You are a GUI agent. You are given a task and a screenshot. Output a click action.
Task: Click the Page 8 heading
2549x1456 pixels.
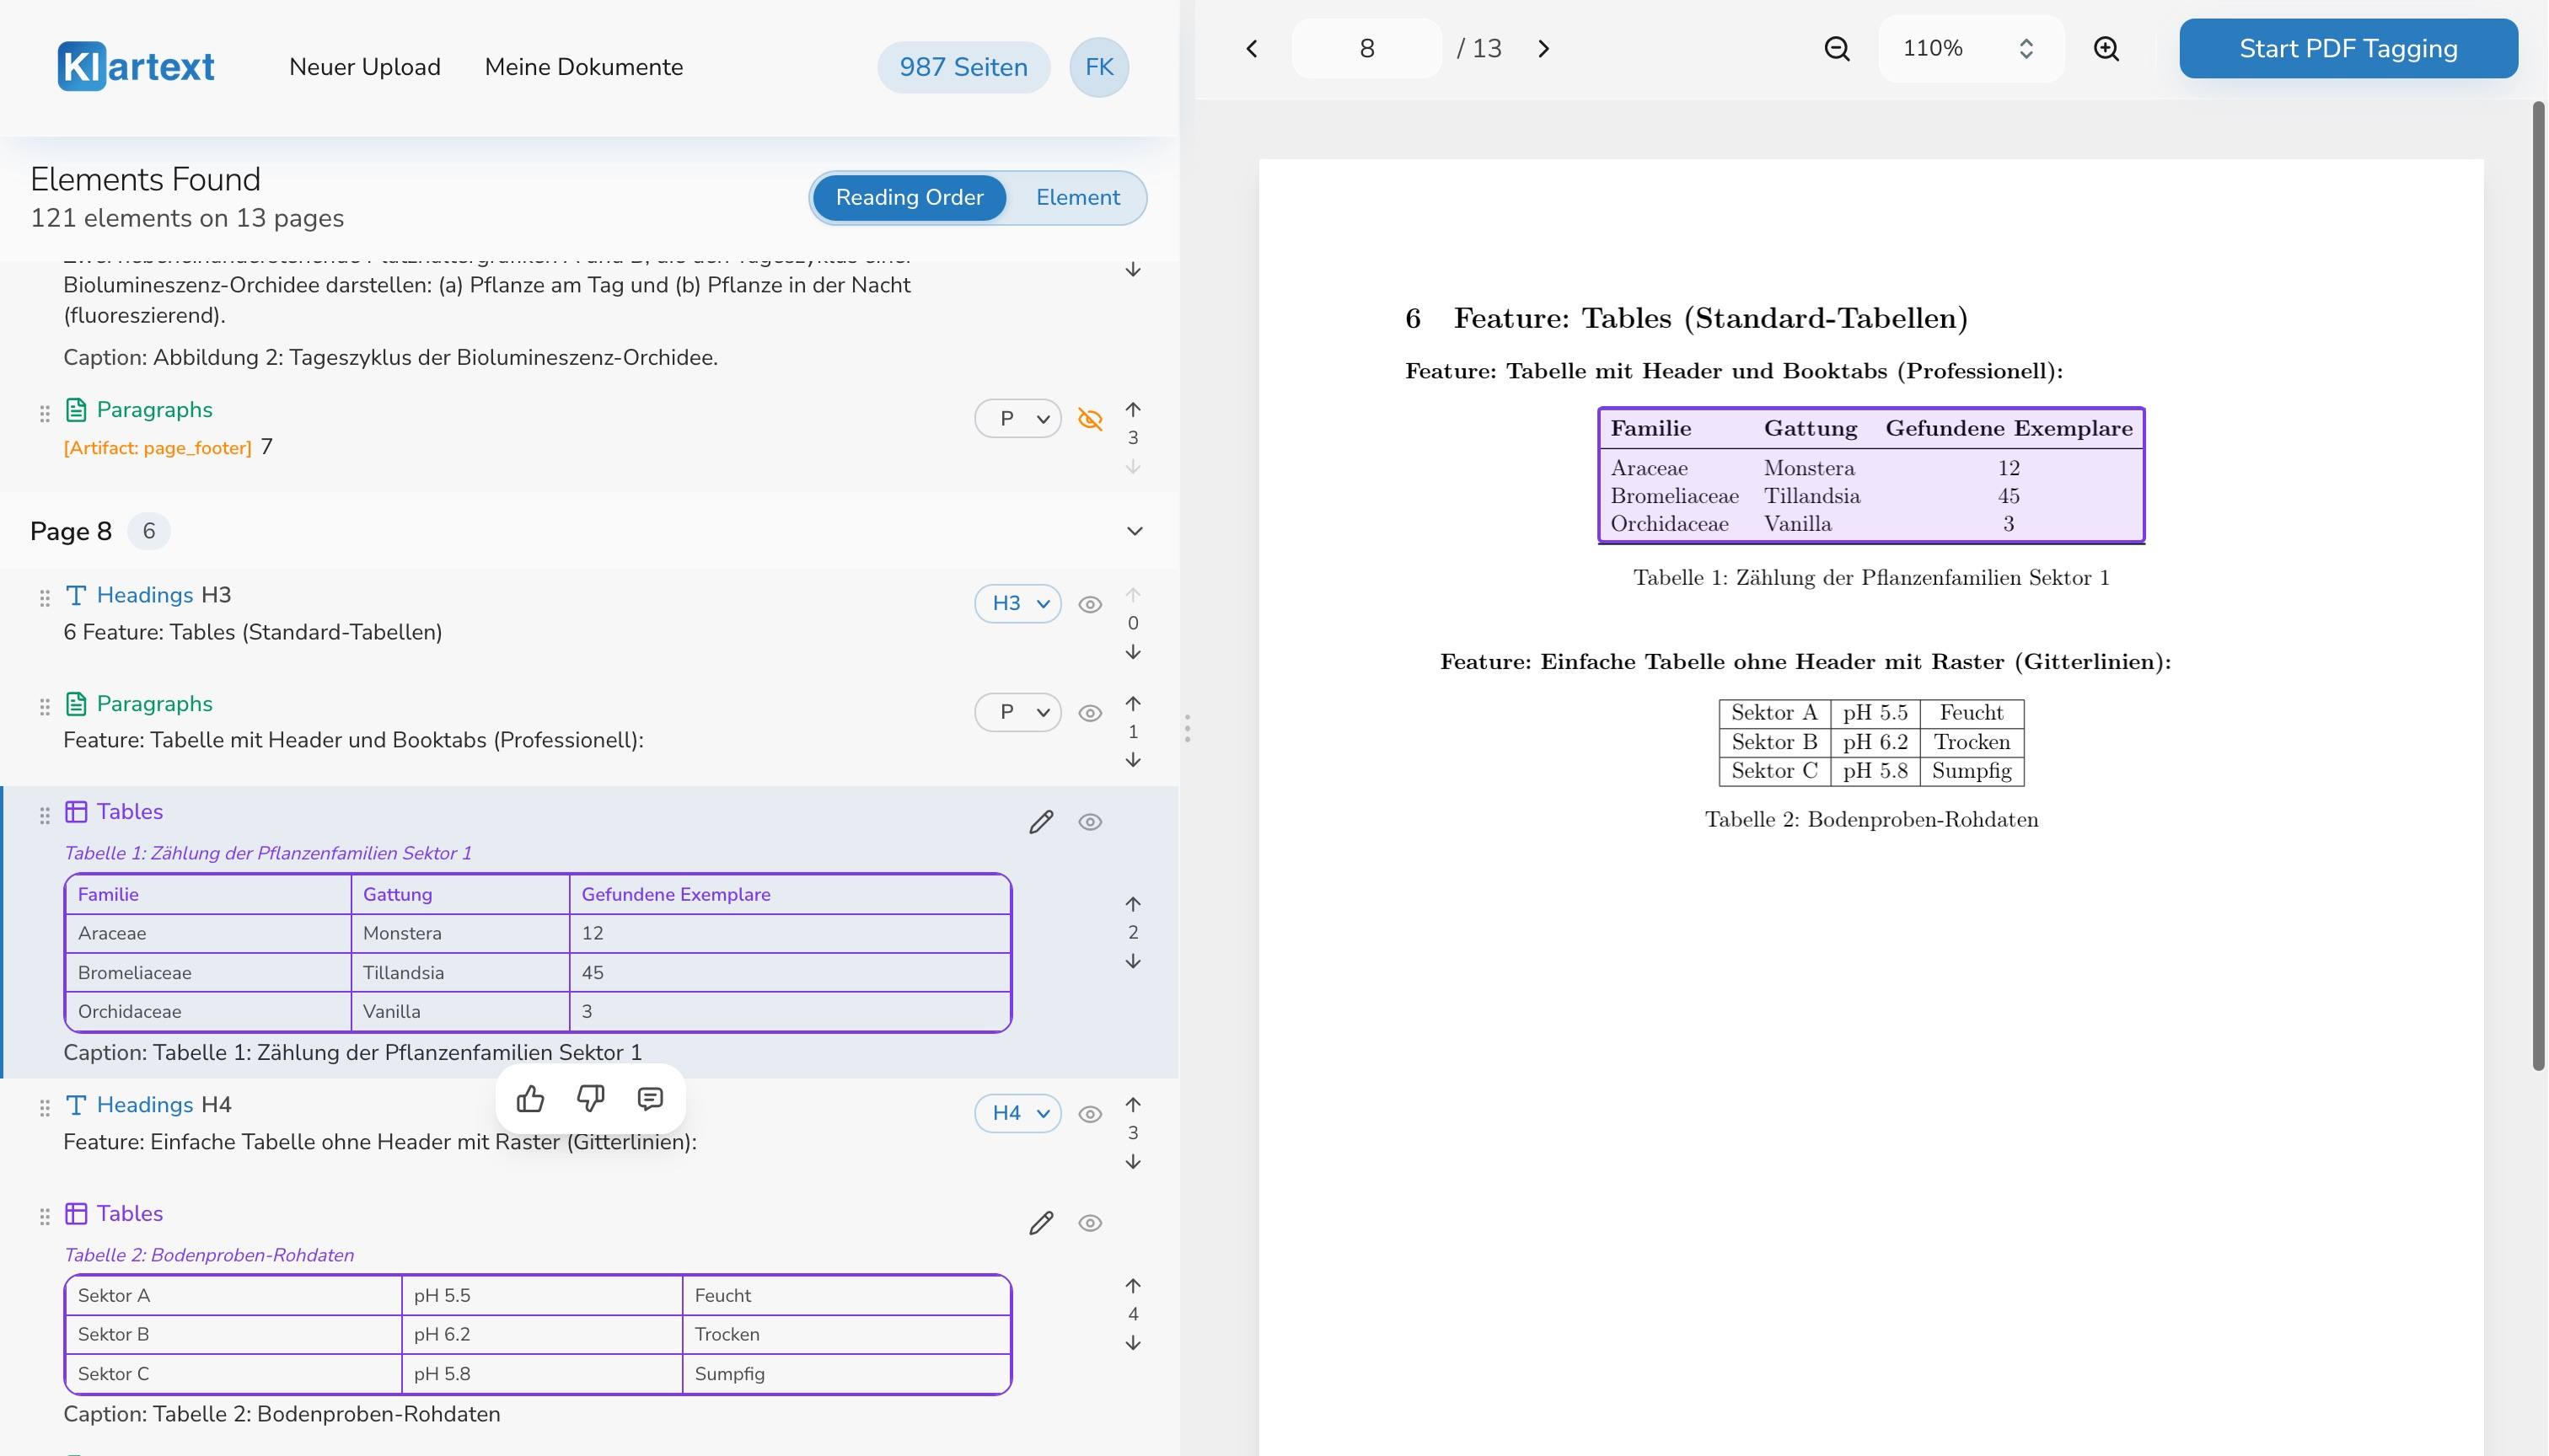pos(71,531)
